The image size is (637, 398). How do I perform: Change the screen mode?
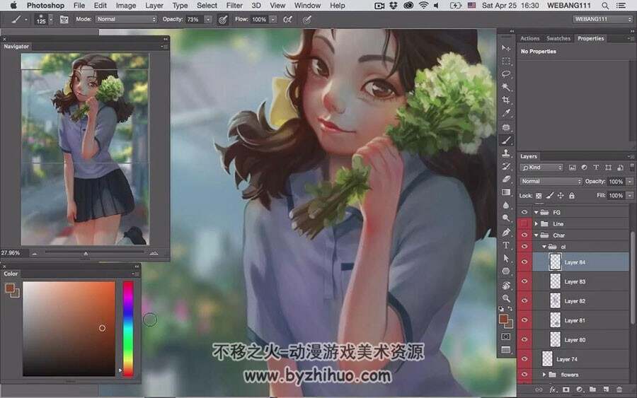(506, 350)
